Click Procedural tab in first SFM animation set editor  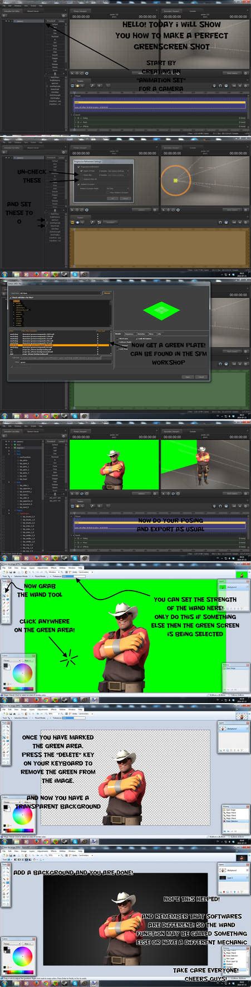[51, 21]
